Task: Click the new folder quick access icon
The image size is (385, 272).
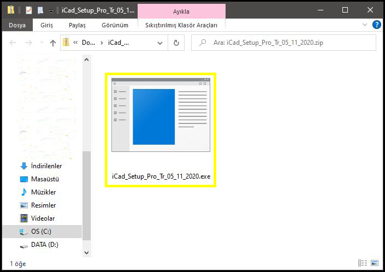Action: pos(40,10)
